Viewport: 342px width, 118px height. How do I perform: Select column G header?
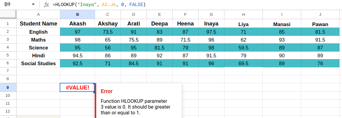click(211, 14)
